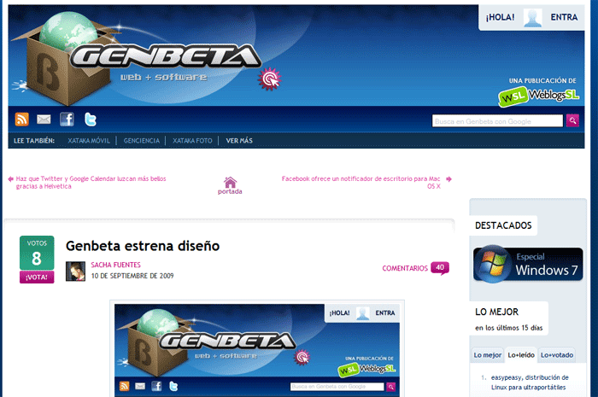Screen dimensions: 598x397
Task: Click the magenta search magnifier button
Action: click(572, 120)
